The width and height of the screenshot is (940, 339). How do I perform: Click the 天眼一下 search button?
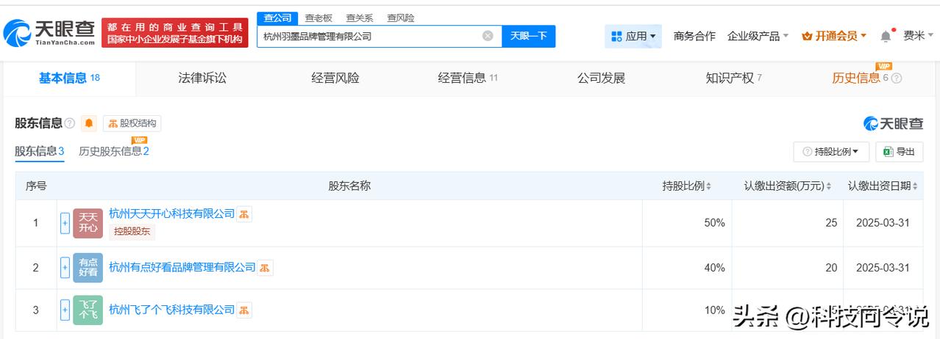529,36
